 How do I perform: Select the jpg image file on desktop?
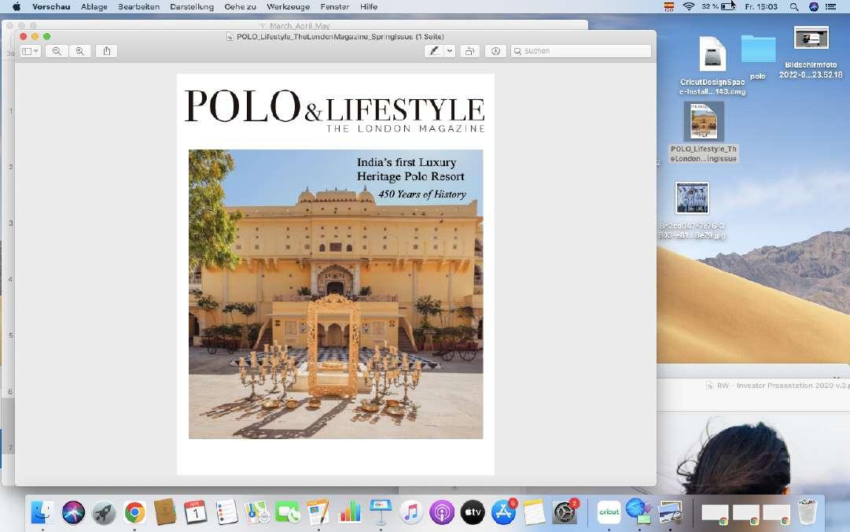692,198
